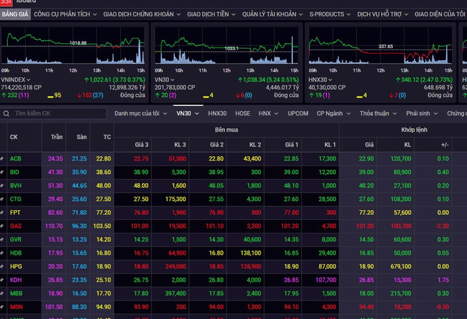This screenshot has width=467, height=319.
Task: Open the Danh mục của tôi dropdown
Action: (x=141, y=113)
